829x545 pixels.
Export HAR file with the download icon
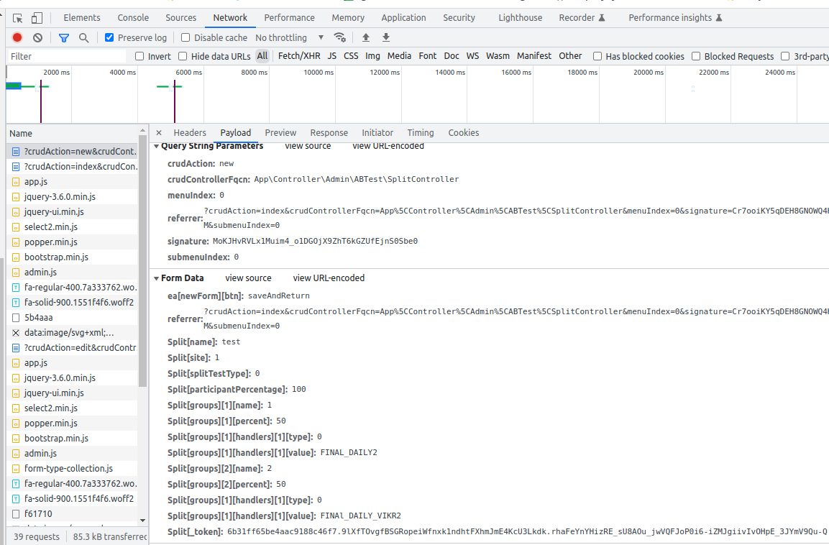point(386,37)
